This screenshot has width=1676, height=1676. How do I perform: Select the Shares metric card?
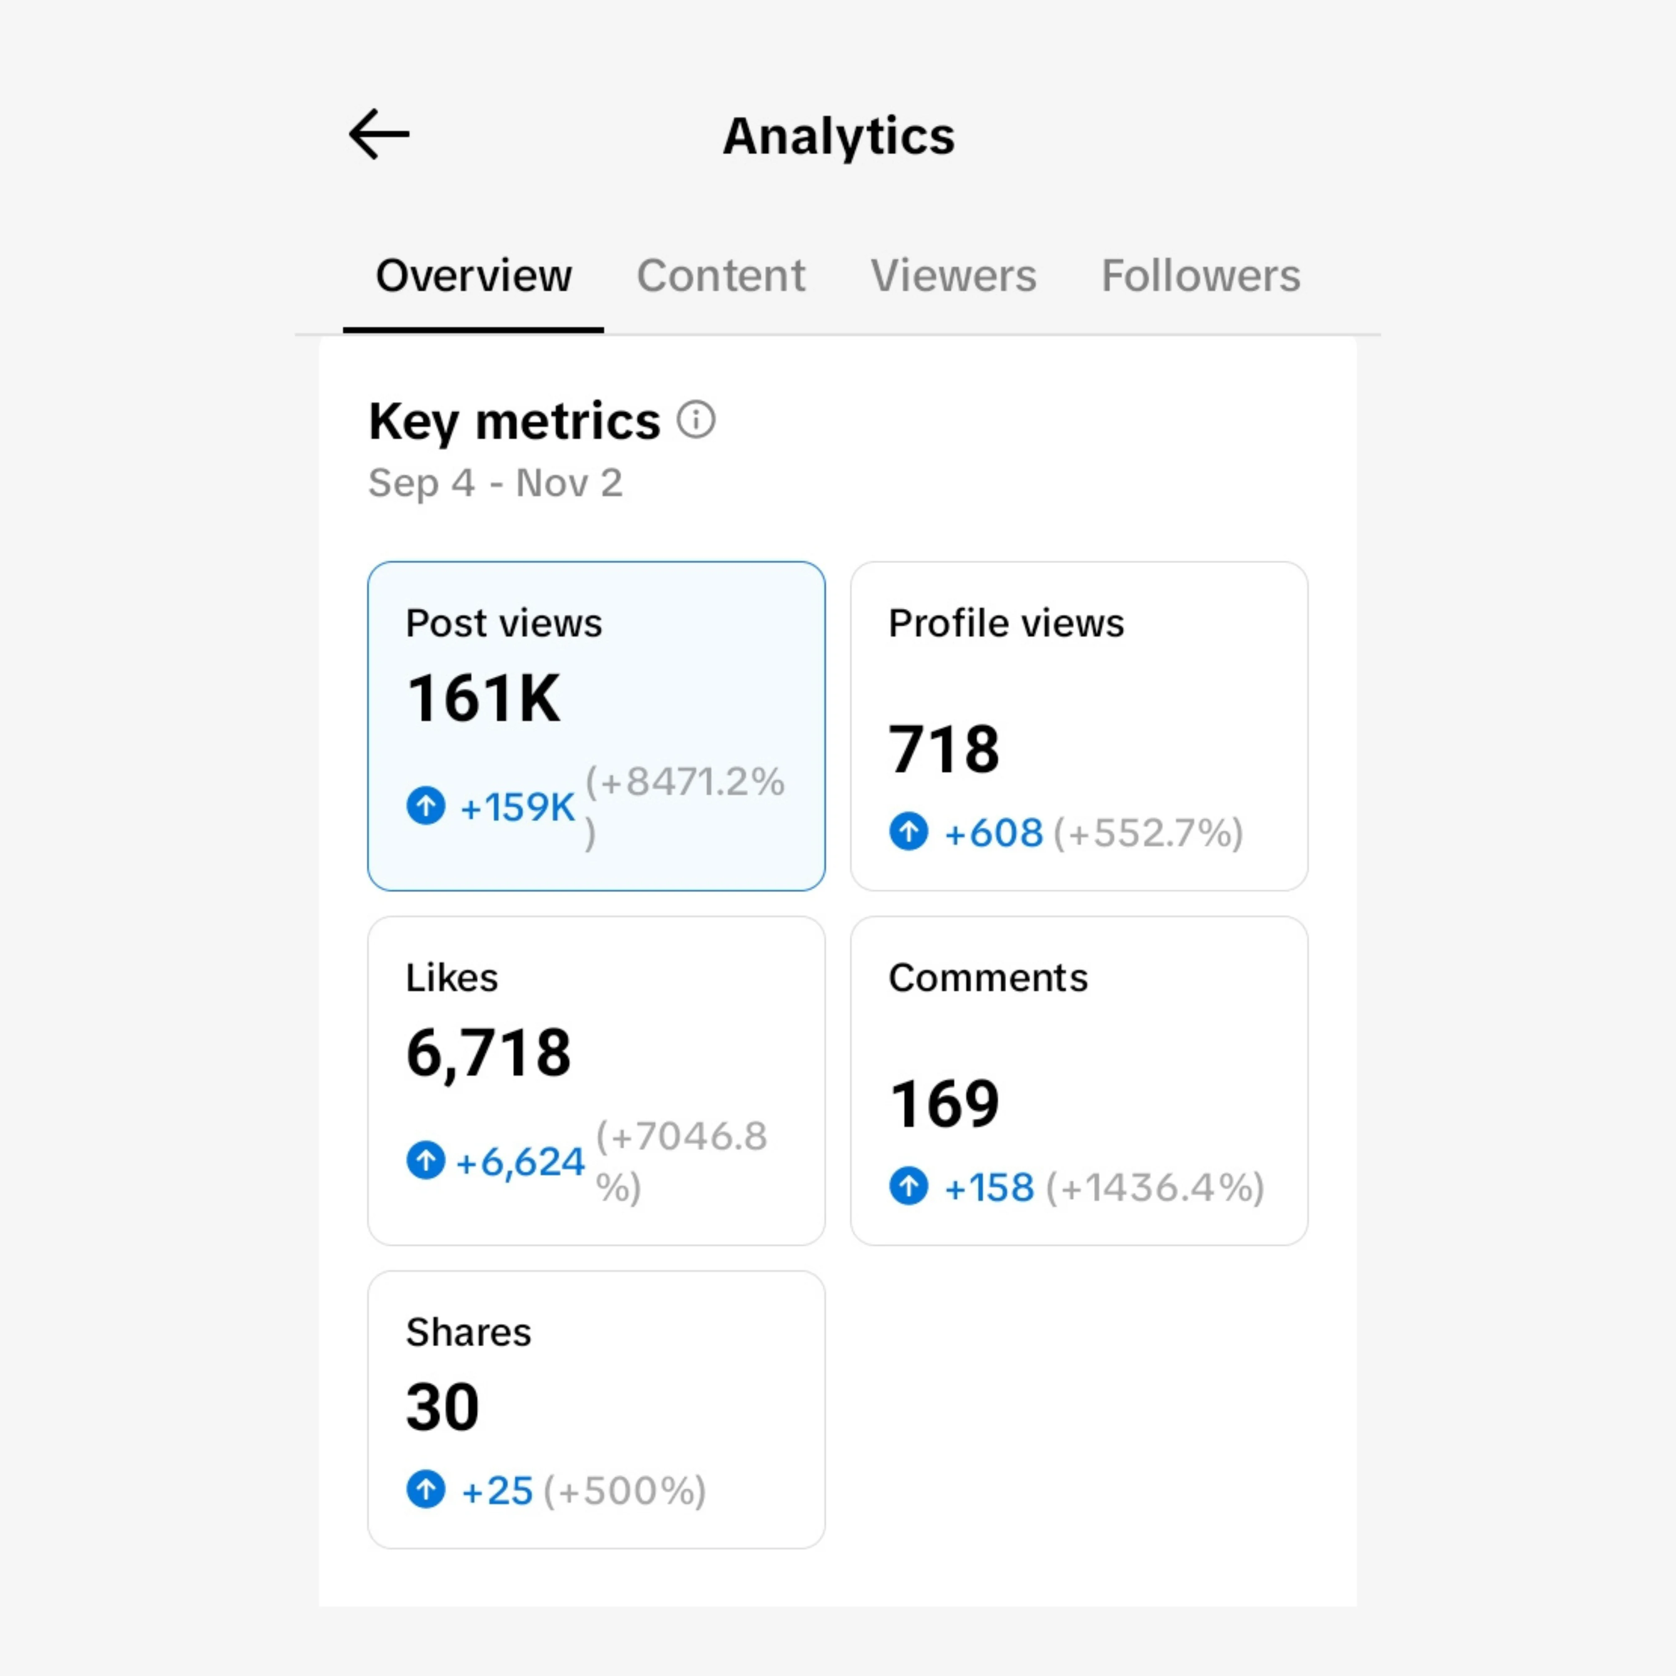coord(596,1410)
